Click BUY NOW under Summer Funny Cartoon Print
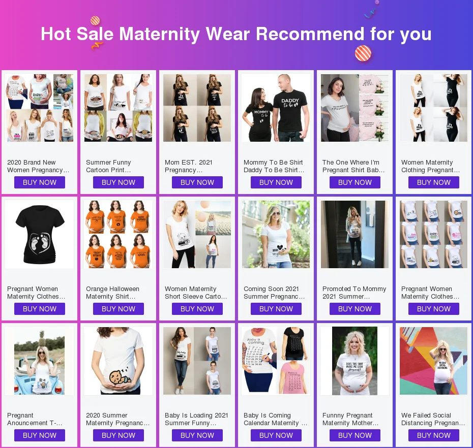Image resolution: width=473 pixels, height=448 pixels. pos(118,182)
